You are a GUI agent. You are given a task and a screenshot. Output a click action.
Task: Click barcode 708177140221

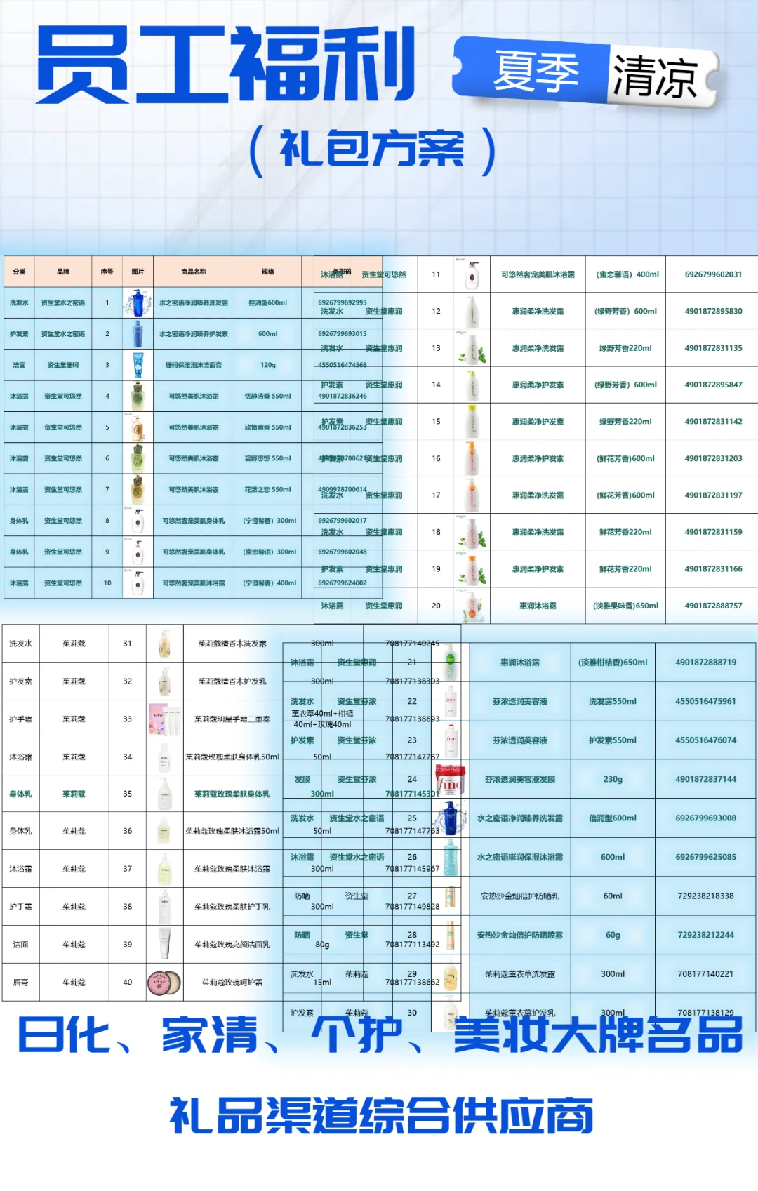click(x=705, y=974)
